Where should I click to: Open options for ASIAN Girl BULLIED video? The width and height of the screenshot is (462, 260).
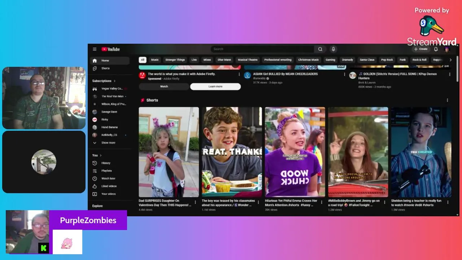click(x=344, y=74)
